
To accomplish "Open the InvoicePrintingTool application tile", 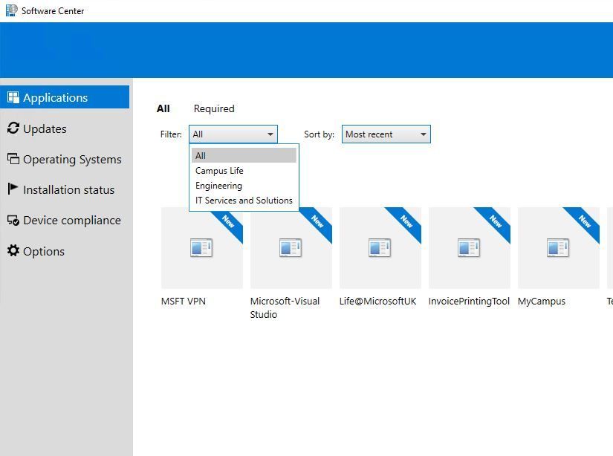I will pos(469,248).
